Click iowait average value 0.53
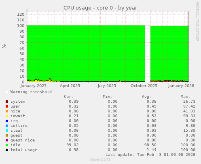 [152, 116]
